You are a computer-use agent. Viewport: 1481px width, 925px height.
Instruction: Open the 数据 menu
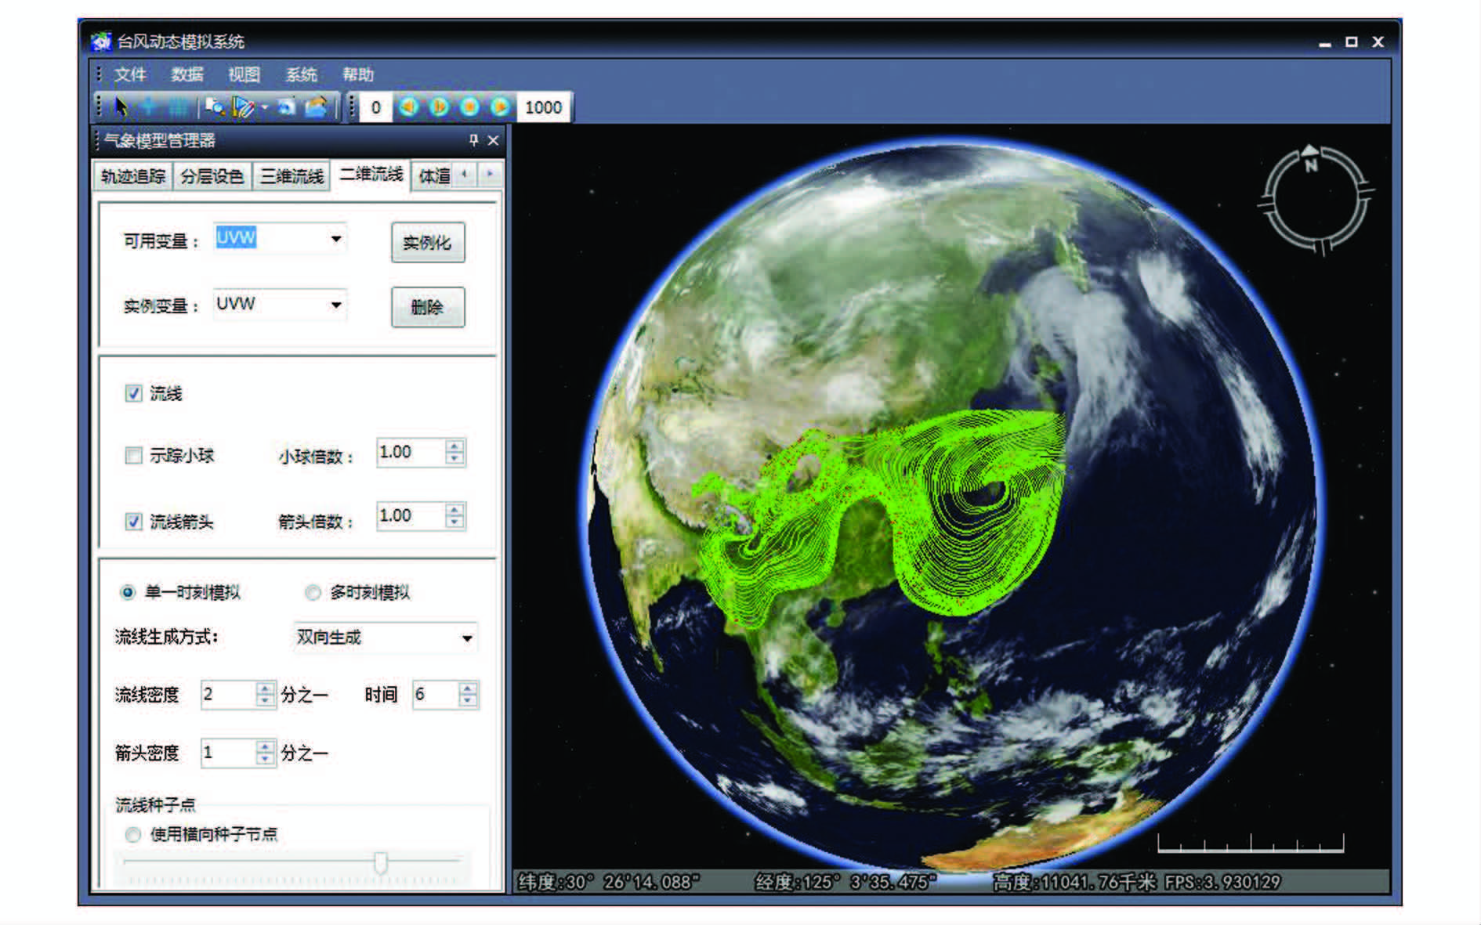coord(186,74)
